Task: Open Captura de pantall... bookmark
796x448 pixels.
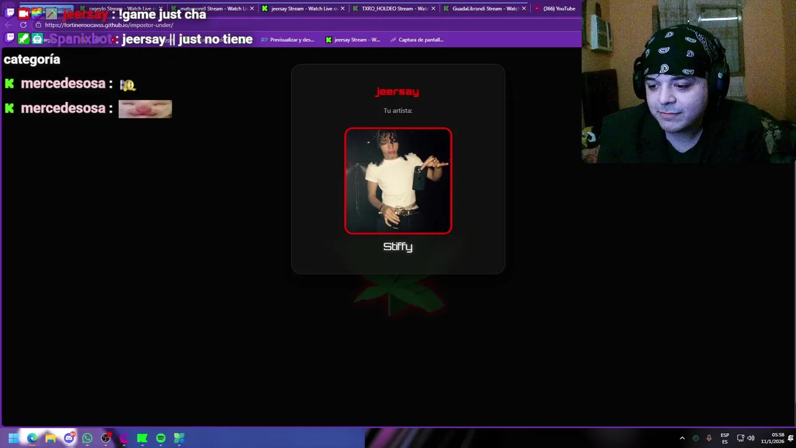Action: (416, 40)
